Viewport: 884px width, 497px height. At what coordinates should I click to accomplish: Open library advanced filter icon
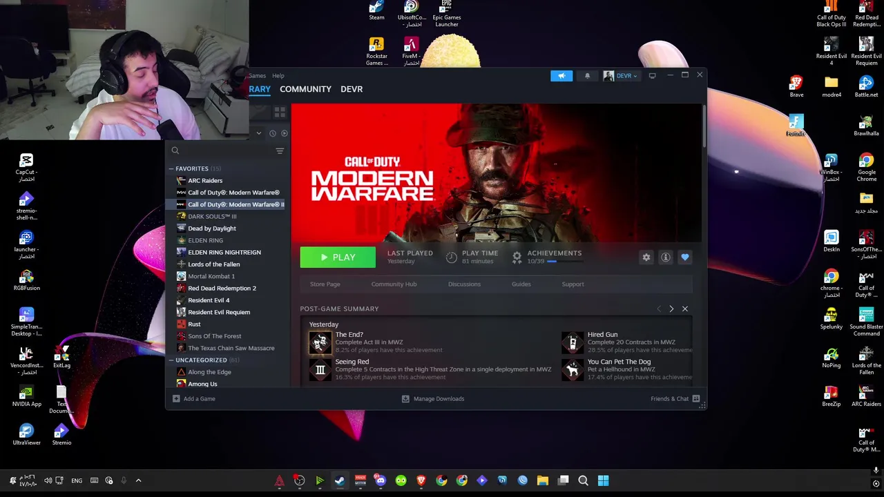coord(280,150)
